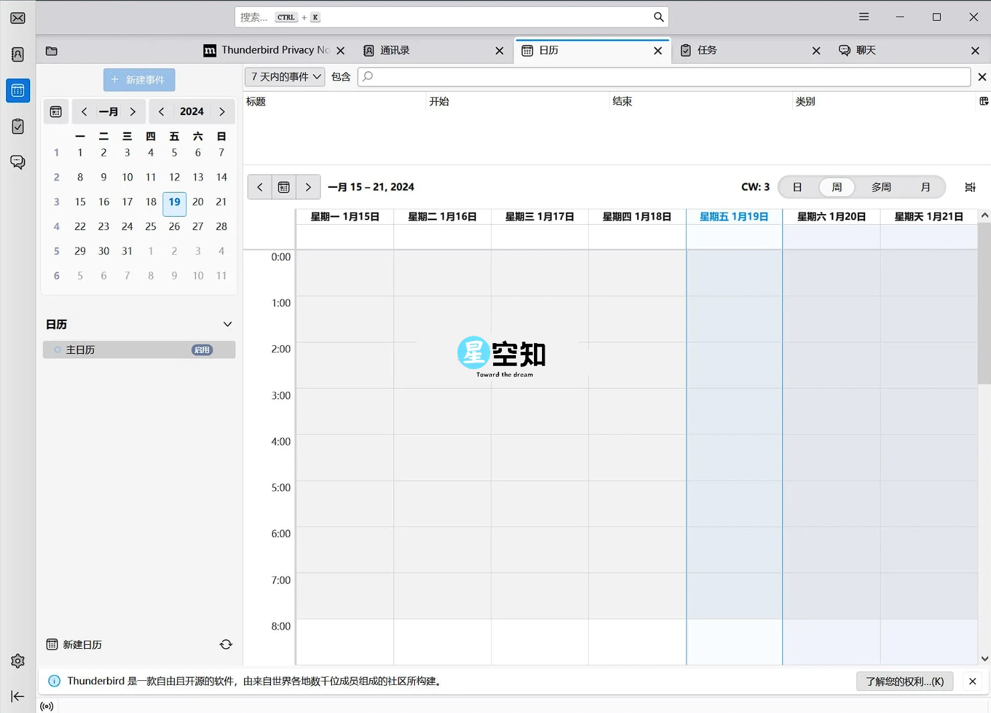Switch to the 通讯录 tab
Image resolution: width=991 pixels, height=713 pixels.
click(x=395, y=49)
